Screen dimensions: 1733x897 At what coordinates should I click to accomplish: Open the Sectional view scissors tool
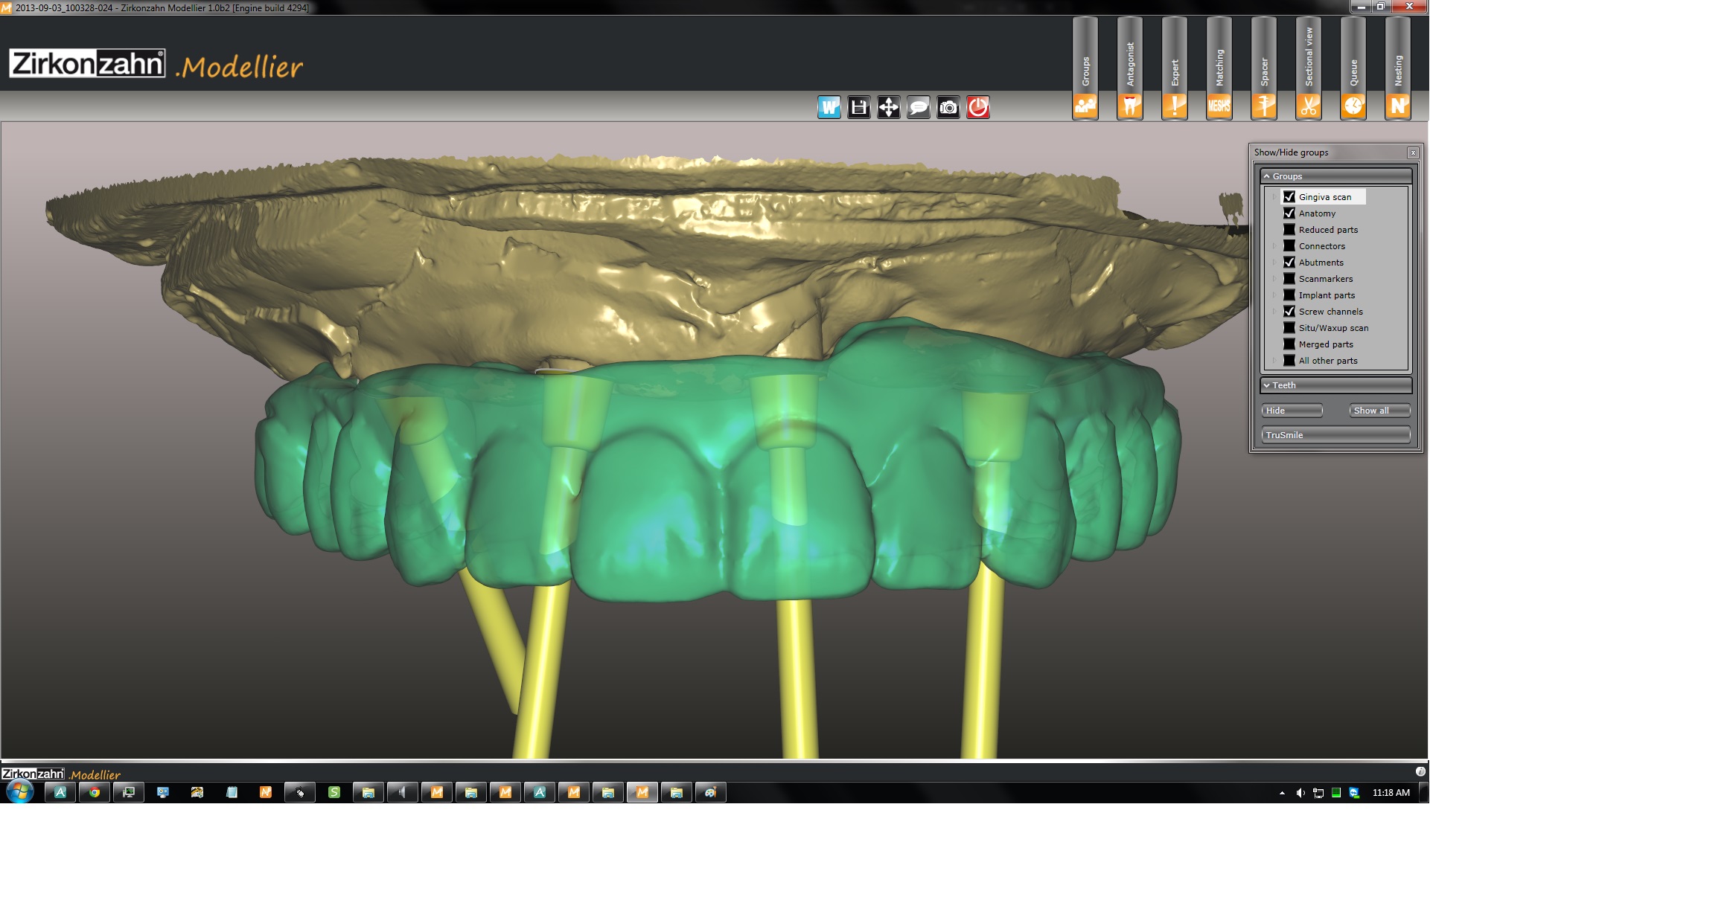coord(1308,106)
